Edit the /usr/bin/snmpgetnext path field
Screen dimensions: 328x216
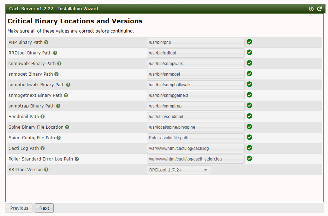[x=196, y=95]
